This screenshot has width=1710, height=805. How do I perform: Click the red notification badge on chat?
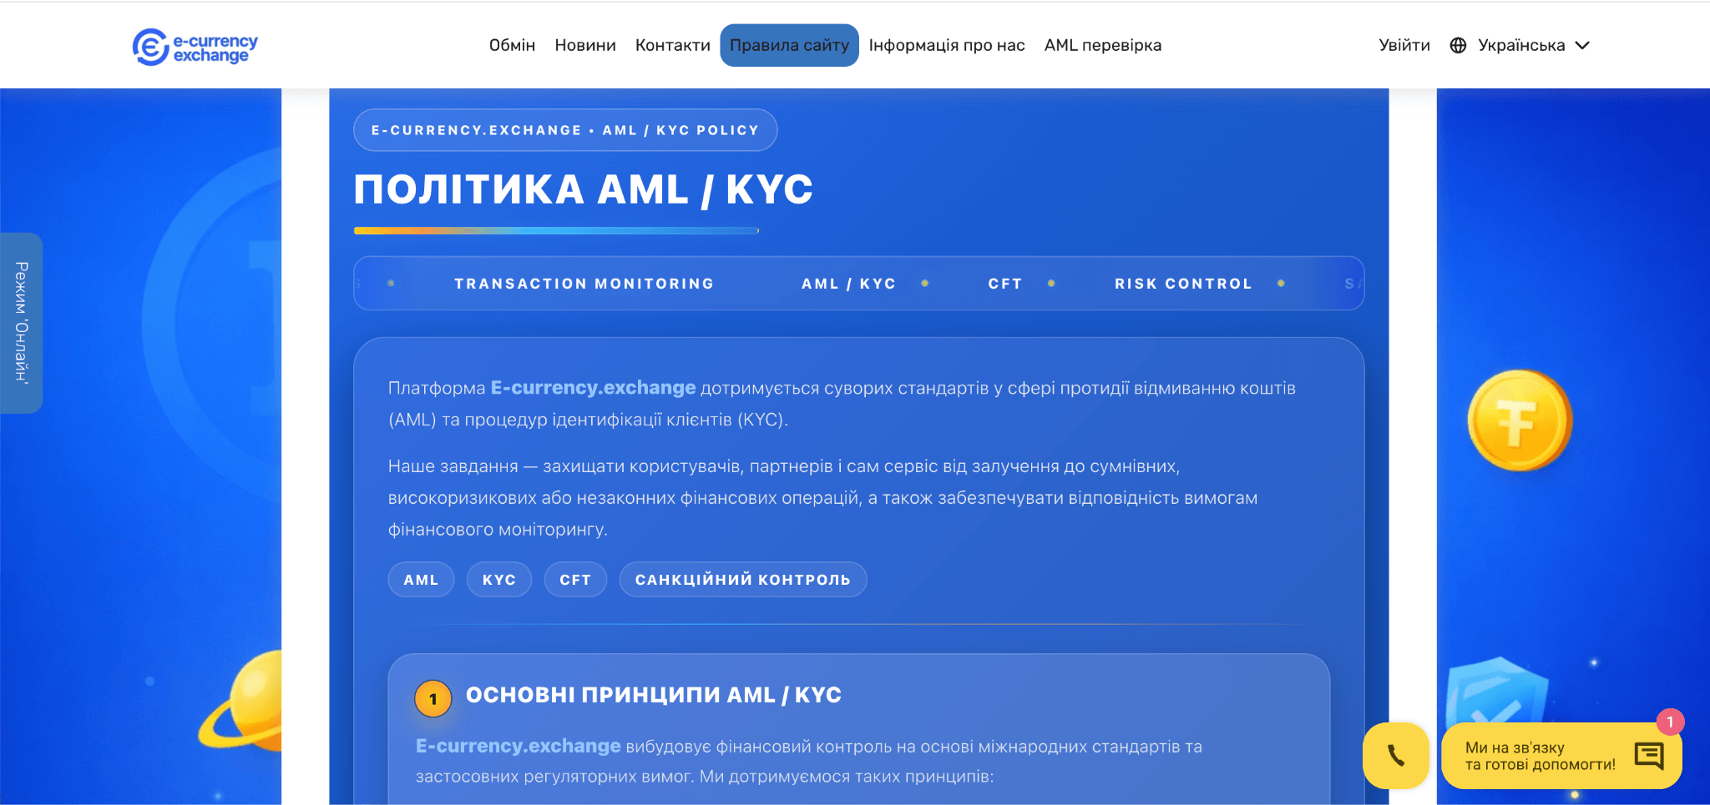(x=1670, y=722)
